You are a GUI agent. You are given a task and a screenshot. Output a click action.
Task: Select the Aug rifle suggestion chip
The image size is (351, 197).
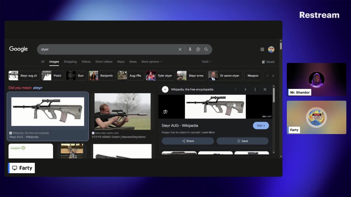pyautogui.click(x=131, y=76)
